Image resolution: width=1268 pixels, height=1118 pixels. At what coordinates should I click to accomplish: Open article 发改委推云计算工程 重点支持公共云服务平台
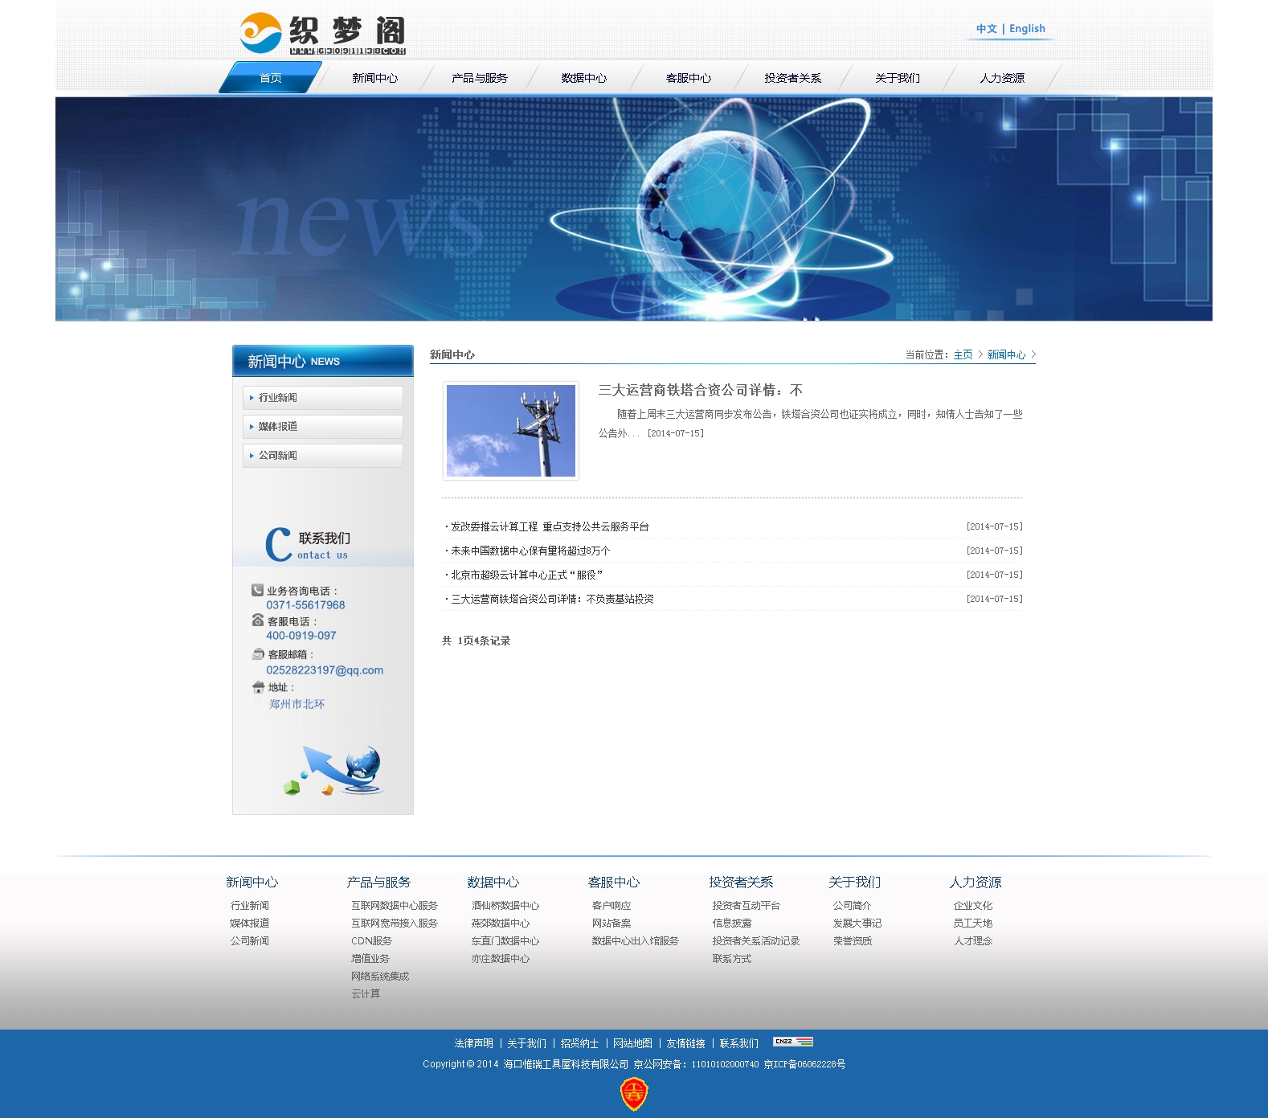(x=550, y=526)
